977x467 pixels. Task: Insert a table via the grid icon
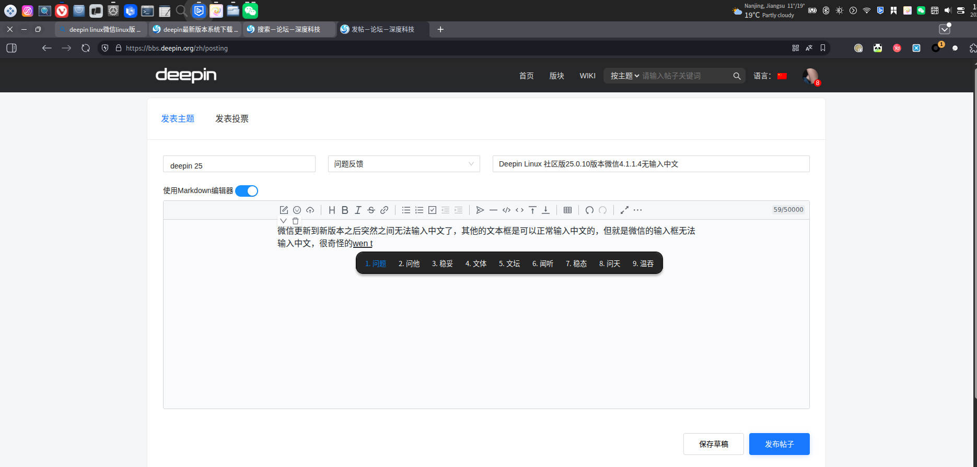pyautogui.click(x=567, y=210)
